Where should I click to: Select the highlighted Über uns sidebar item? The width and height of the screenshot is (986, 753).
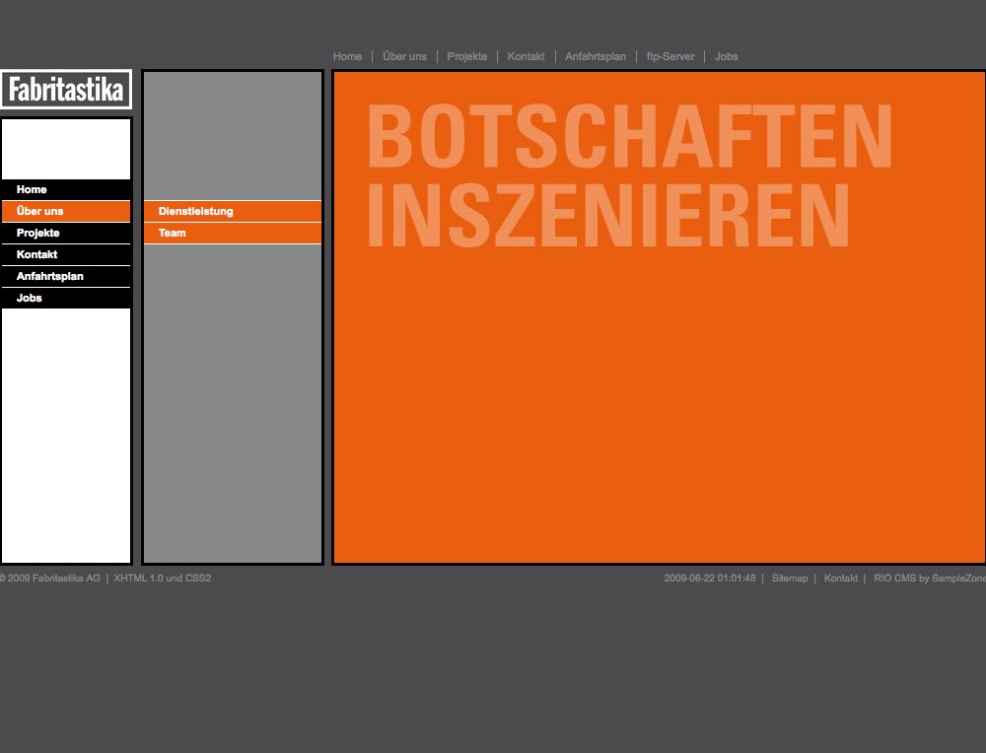(x=66, y=211)
